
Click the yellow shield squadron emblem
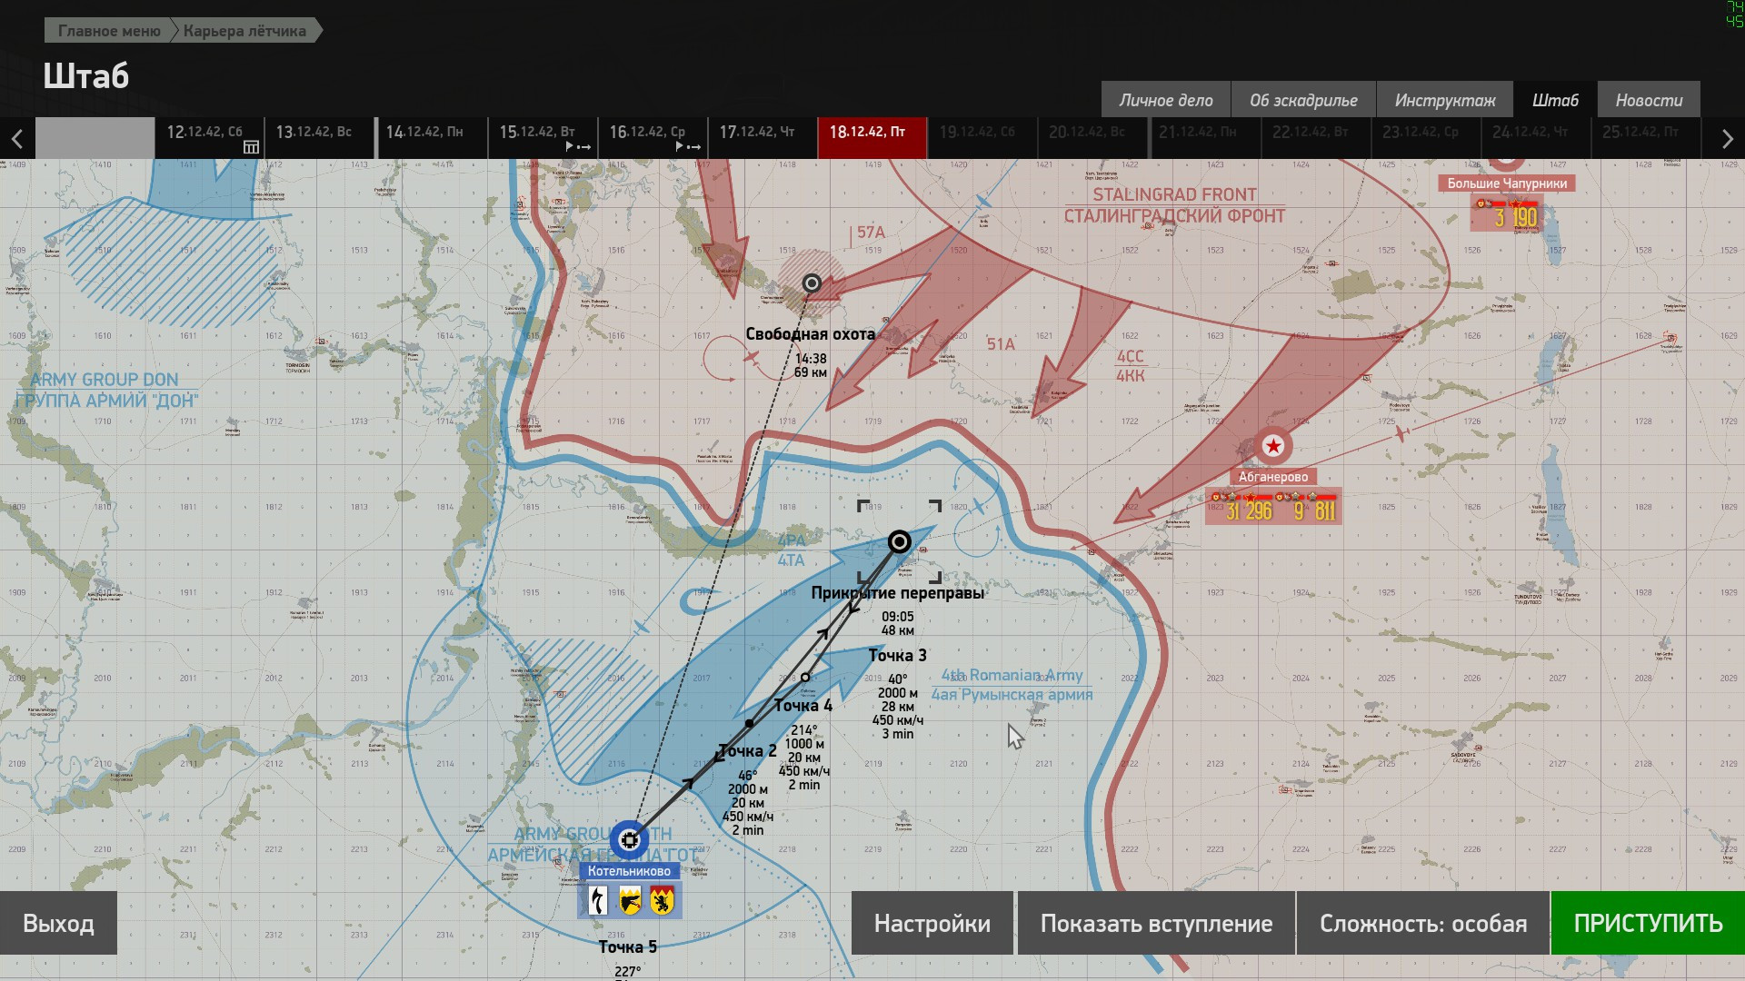630,901
